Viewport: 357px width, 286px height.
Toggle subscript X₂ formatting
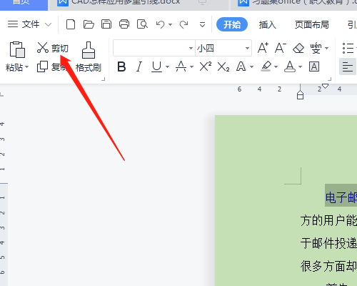click(223, 67)
